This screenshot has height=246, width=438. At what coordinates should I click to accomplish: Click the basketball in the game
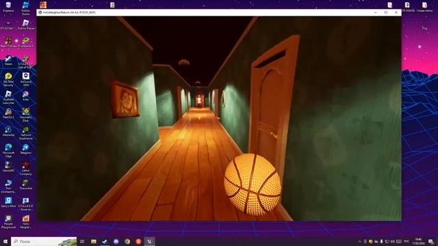click(x=253, y=184)
